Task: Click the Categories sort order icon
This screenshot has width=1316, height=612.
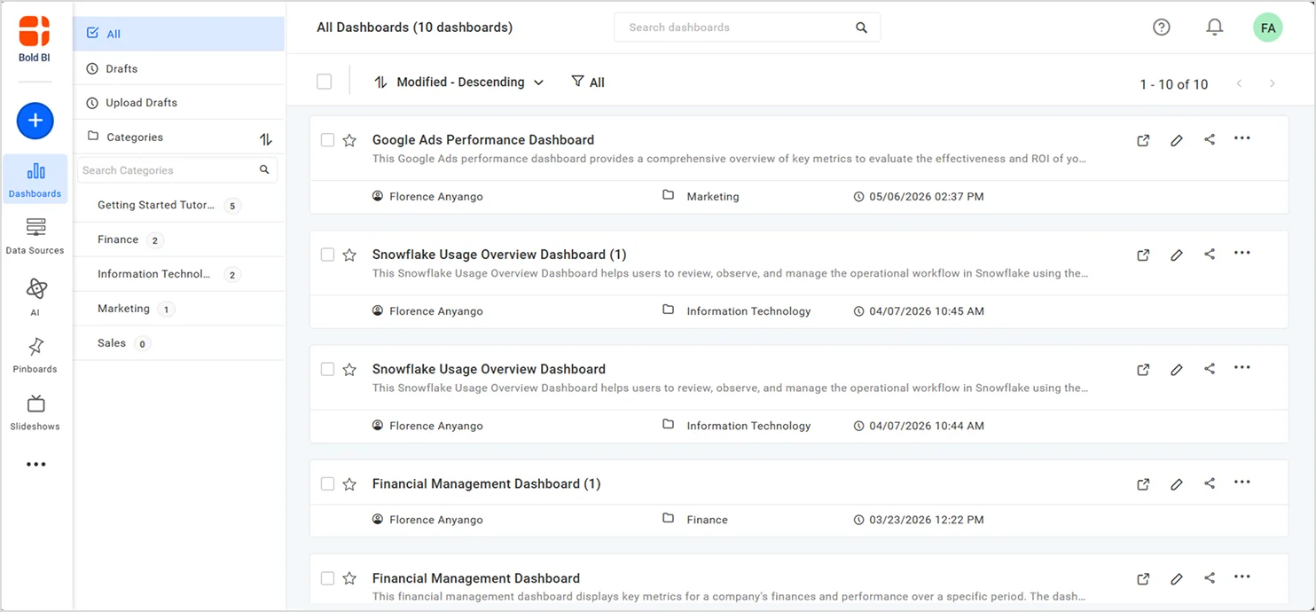Action: [x=265, y=139]
